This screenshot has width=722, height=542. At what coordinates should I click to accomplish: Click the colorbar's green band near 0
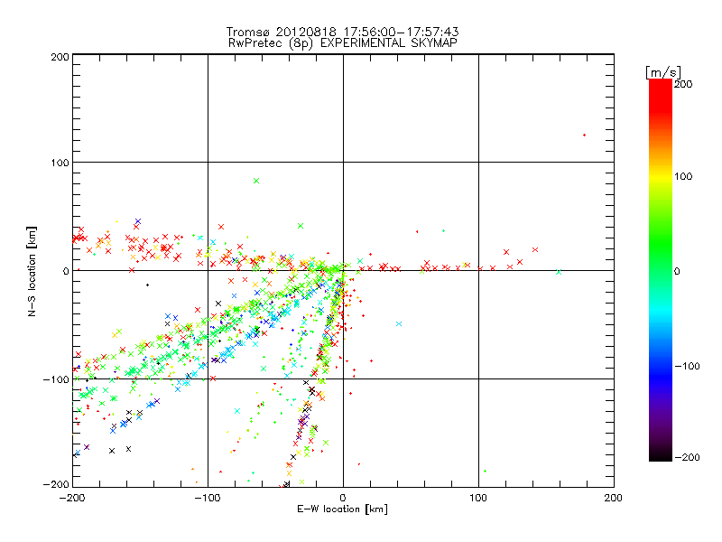661,270
